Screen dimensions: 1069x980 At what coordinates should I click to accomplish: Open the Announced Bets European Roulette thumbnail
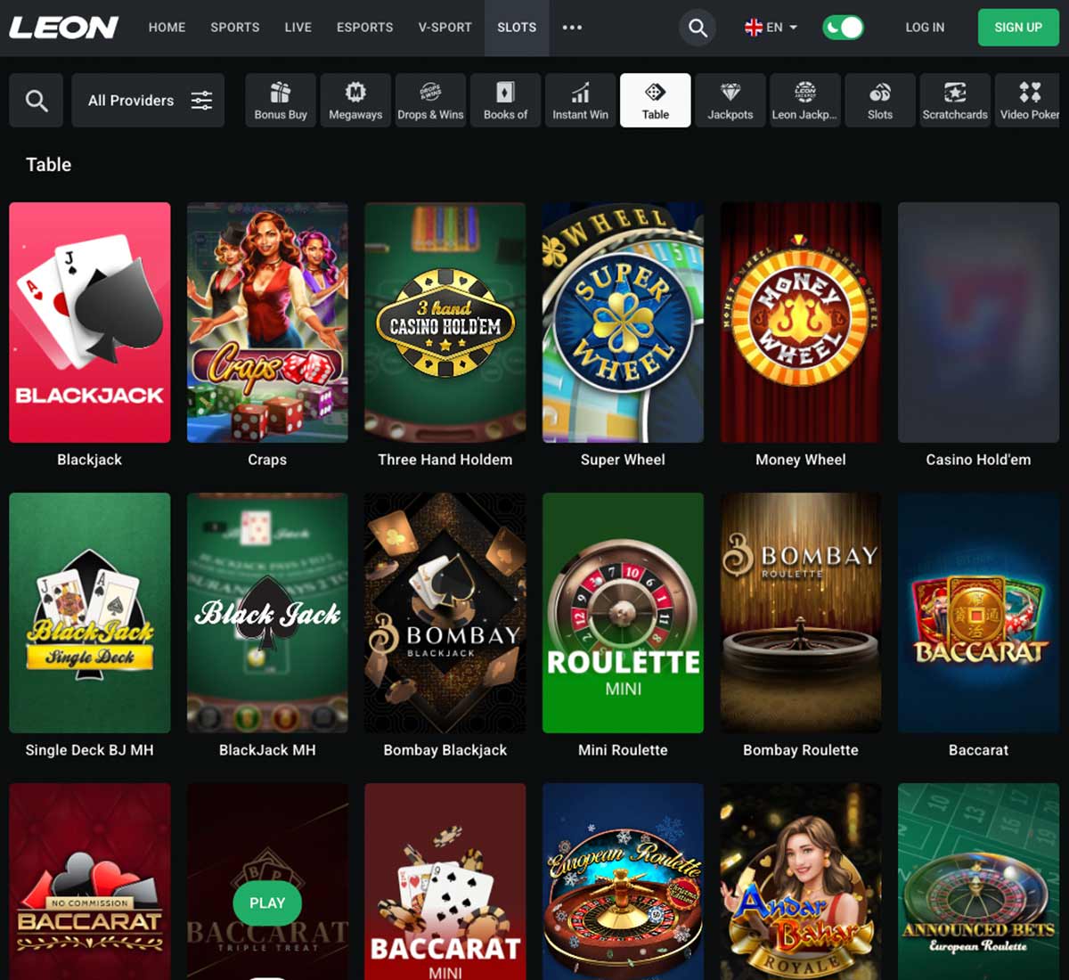point(978,882)
